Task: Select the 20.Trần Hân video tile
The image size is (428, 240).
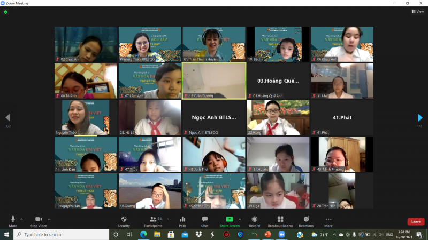Action: coord(342,191)
